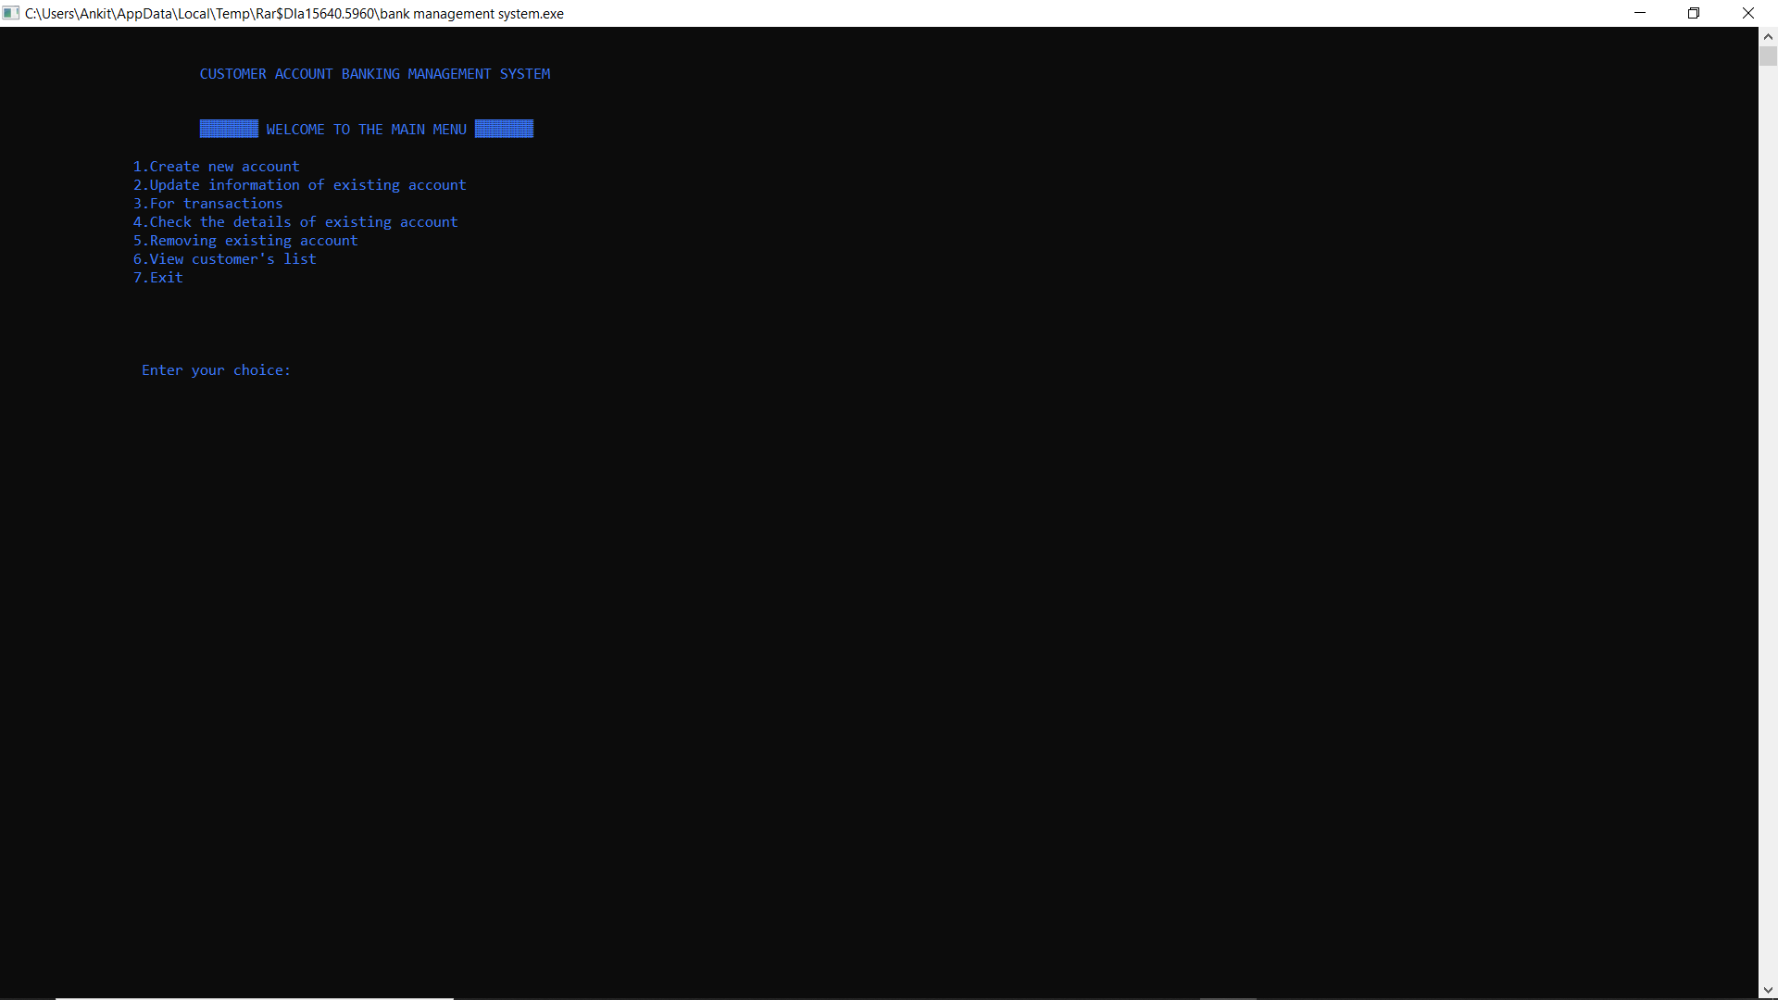Viewport: 1778px width, 1000px height.
Task: Click the '1.Create new account' line
Action: click(216, 167)
